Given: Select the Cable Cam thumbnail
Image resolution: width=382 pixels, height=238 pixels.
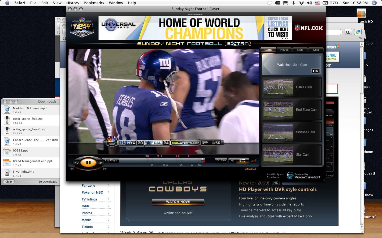Looking at the screenshot, I should (278, 87).
